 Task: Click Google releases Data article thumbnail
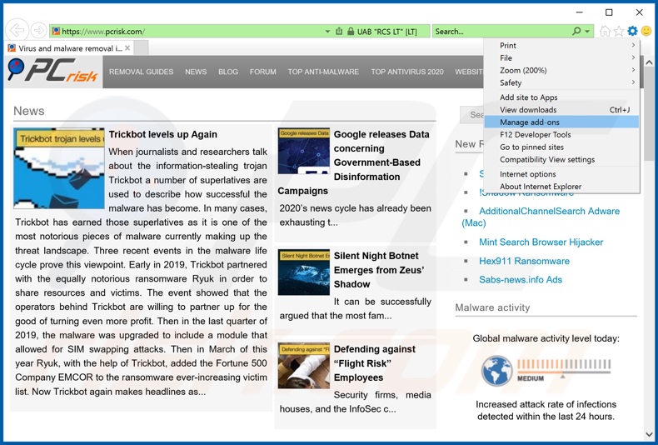click(x=303, y=151)
